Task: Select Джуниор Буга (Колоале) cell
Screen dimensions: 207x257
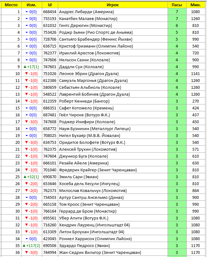Action: point(113,156)
